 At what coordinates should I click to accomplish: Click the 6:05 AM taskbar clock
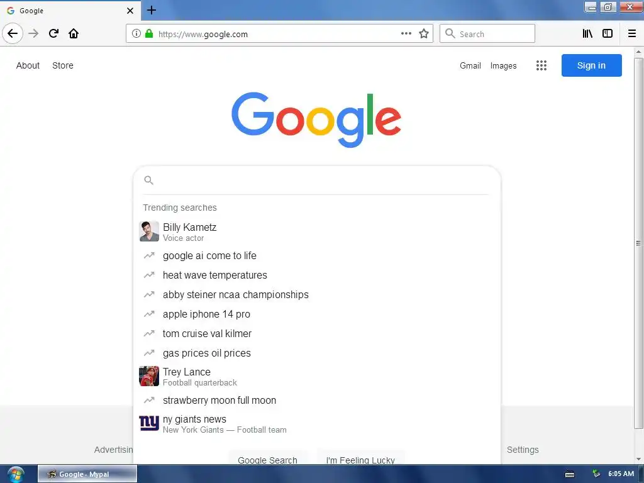(621, 474)
